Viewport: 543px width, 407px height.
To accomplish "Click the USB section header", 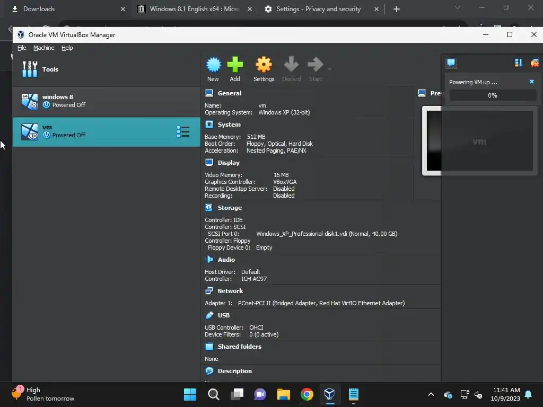I will [223, 315].
